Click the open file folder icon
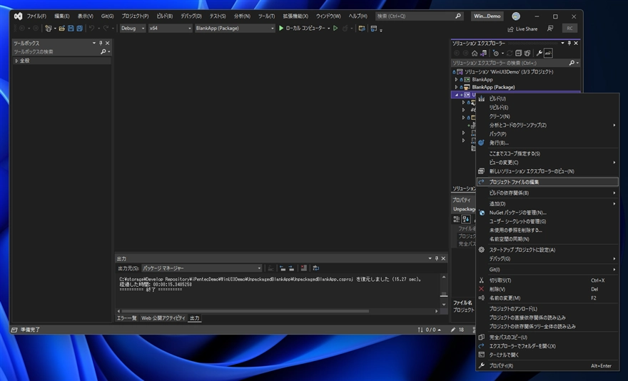Screen dimensions: 628x381 click(61, 29)
